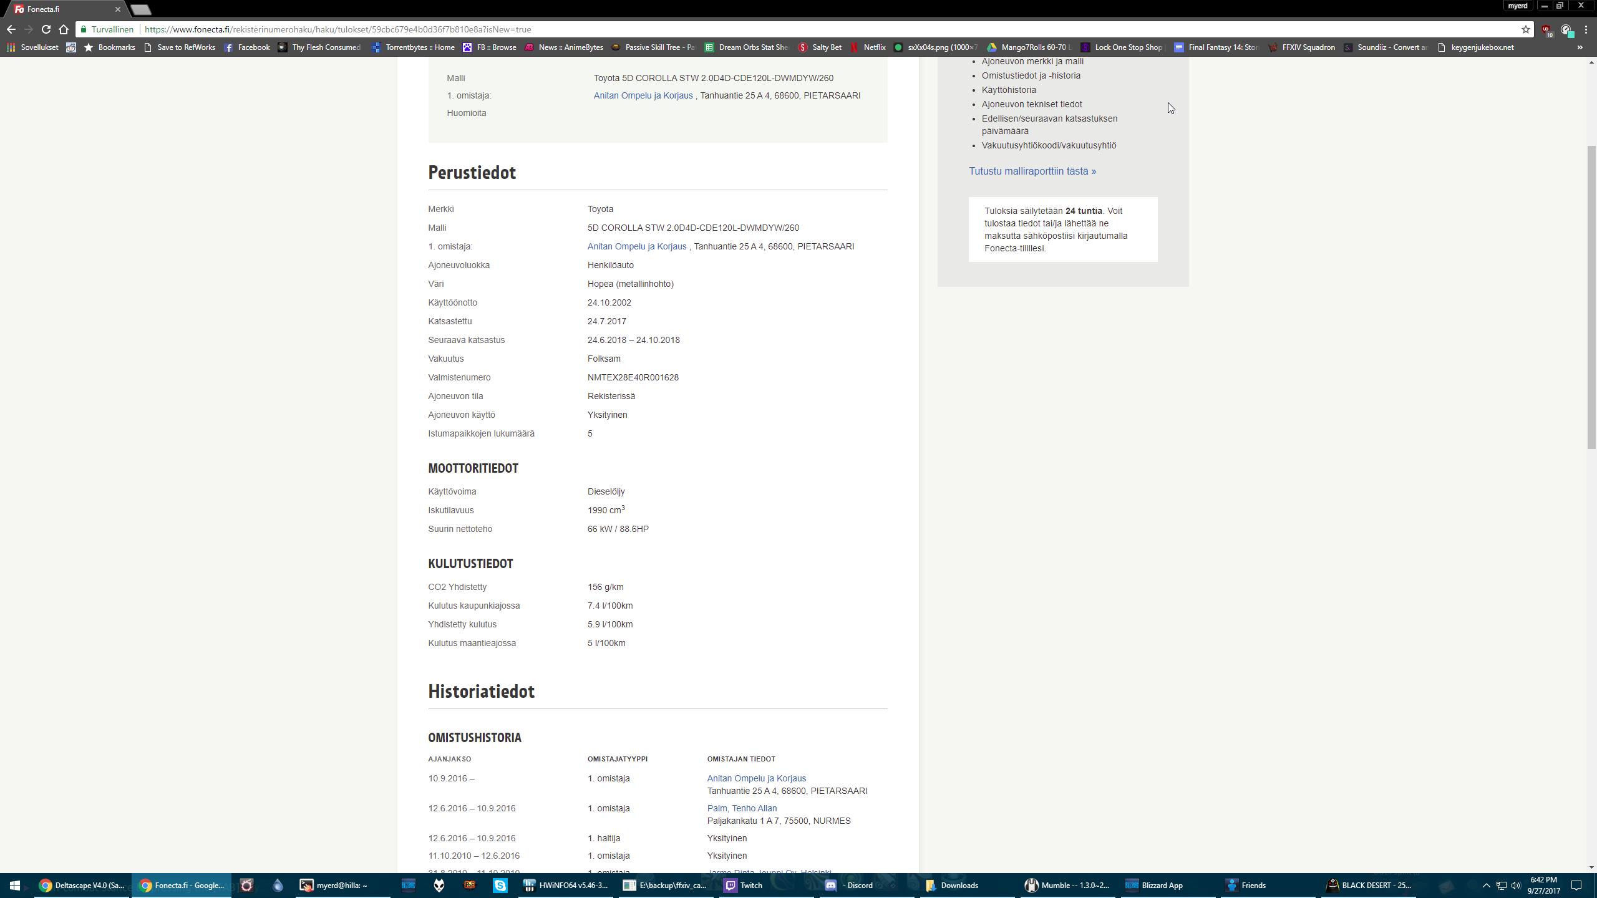This screenshot has width=1597, height=898.
Task: Open the Blizzard icon-only taskbar button
Action: pyautogui.click(x=409, y=886)
